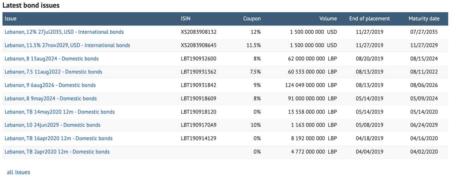Image resolution: width=452 pixels, height=178 pixels.
Task: Click the ISIN code LBT190932600
Action: [x=198, y=59]
